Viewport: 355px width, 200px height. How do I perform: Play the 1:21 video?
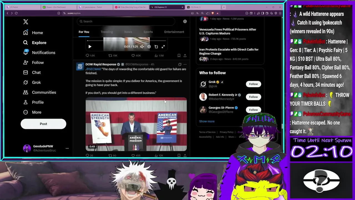point(90,47)
